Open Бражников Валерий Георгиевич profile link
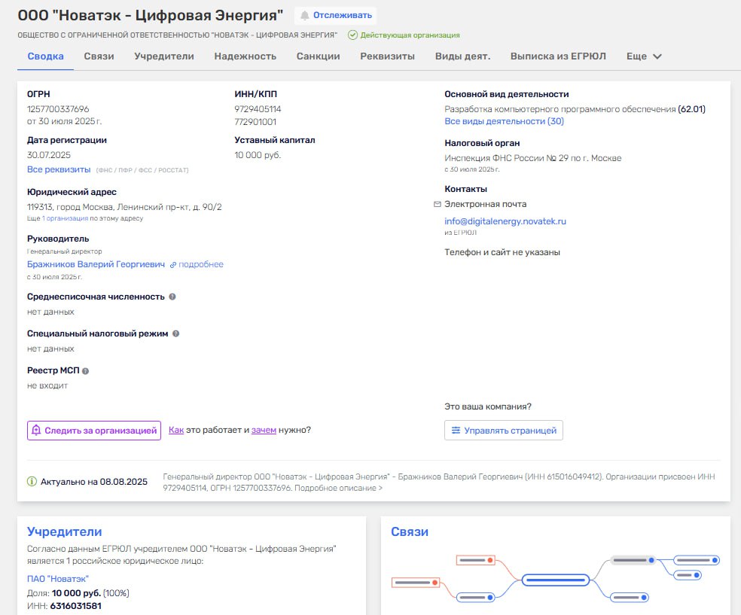This screenshot has height=615, width=741. tap(96, 264)
